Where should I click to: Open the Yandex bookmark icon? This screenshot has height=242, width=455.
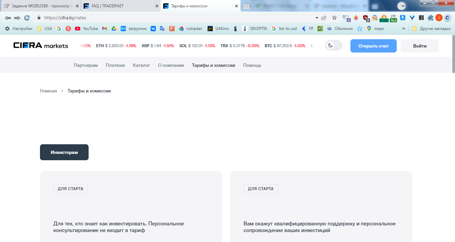(68, 29)
